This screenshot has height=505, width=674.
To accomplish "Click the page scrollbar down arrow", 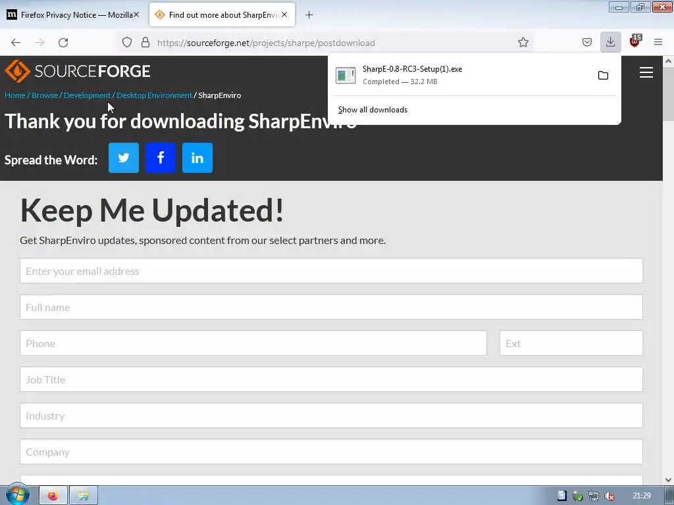I will point(668,479).
